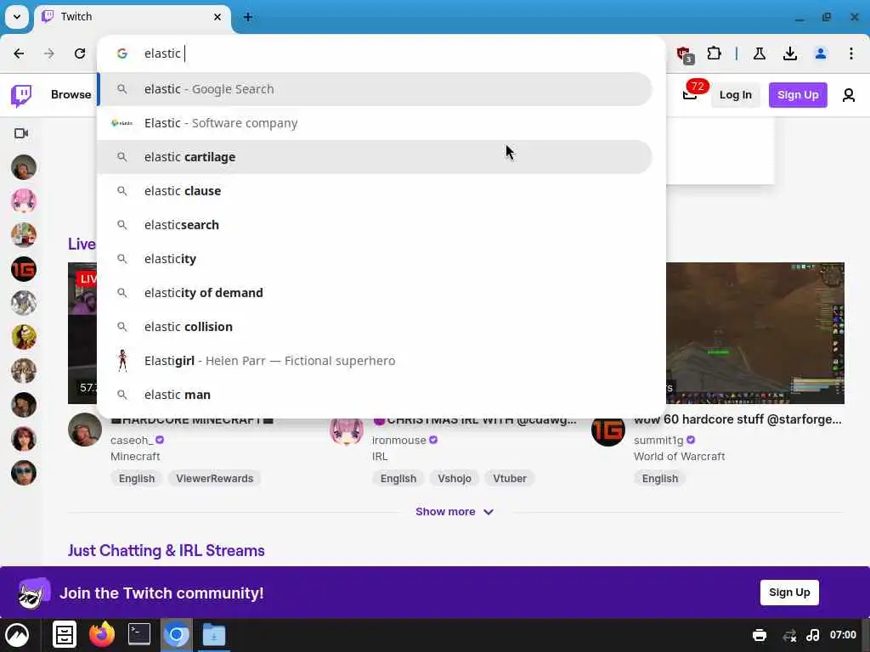Open the Twitch user menu icon

pyautogui.click(x=849, y=95)
